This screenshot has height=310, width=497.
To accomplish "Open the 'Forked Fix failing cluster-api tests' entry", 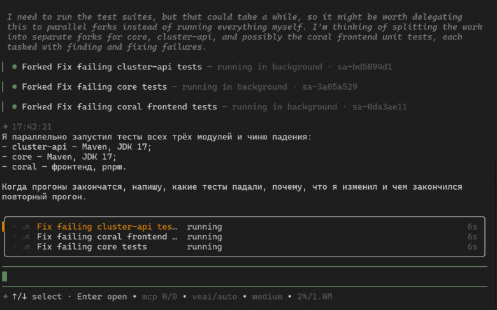I will [x=112, y=67].
